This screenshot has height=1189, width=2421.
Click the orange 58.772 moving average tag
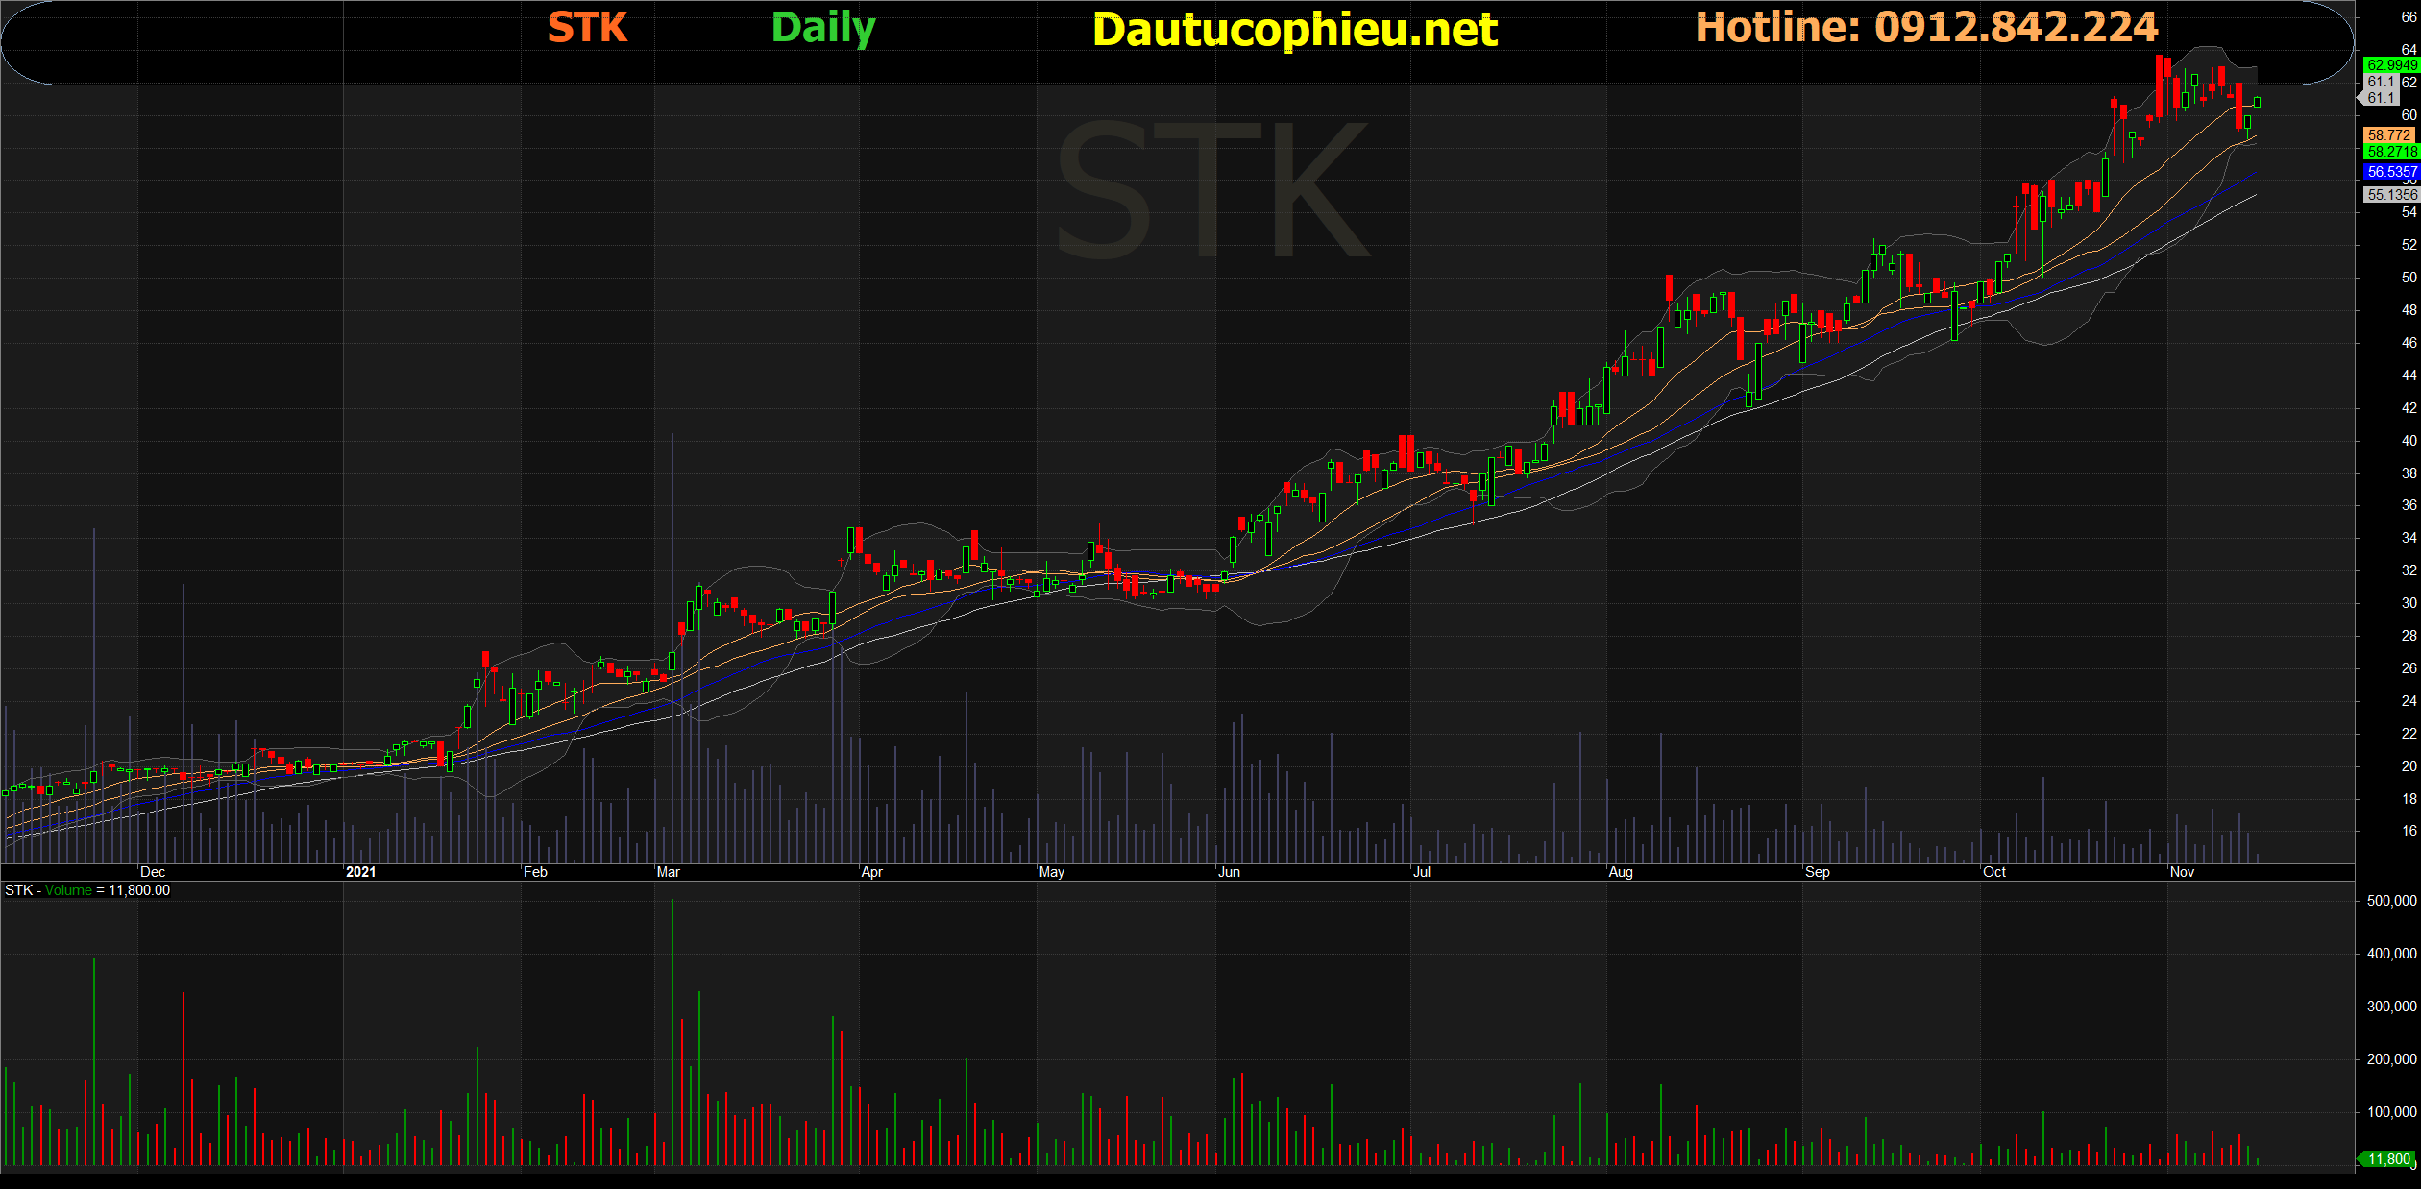click(x=2390, y=135)
